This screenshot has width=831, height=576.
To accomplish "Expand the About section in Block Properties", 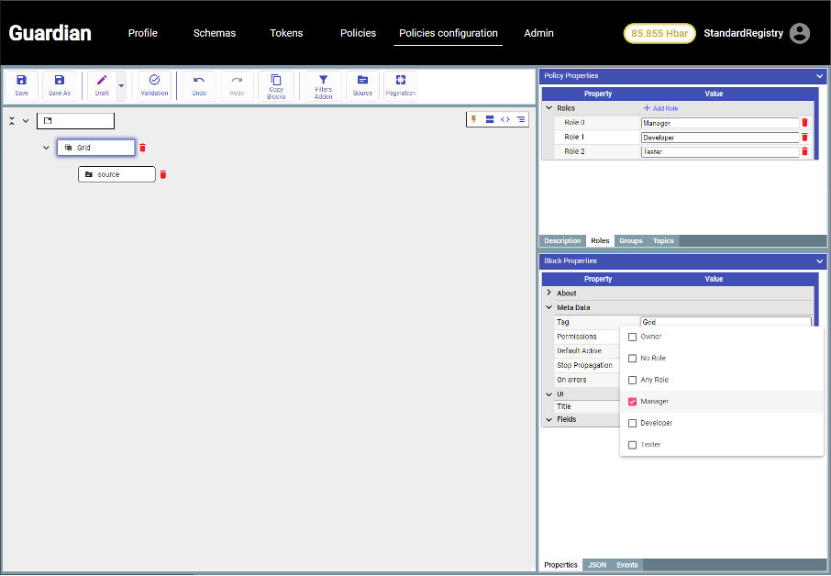I will pyautogui.click(x=548, y=294).
